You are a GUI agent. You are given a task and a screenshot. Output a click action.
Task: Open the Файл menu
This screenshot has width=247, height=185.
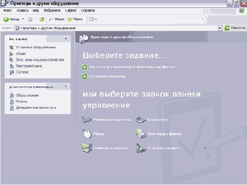pos(7,10)
